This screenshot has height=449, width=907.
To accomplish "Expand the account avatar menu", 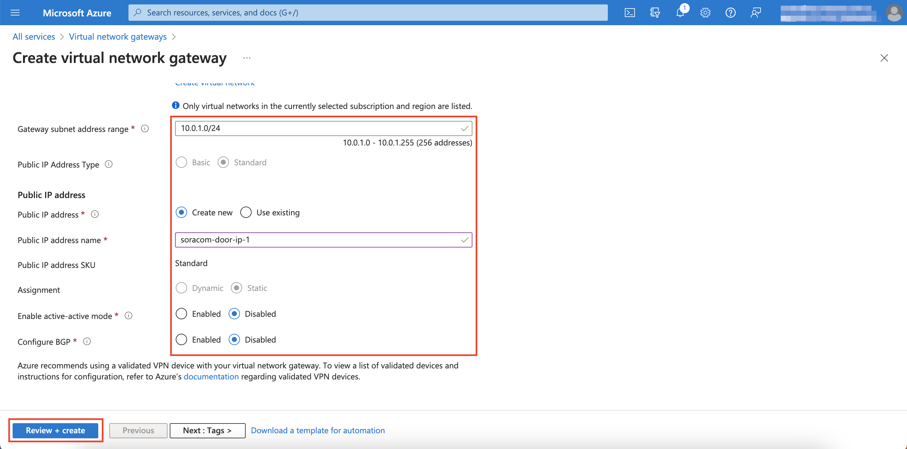I will pyautogui.click(x=894, y=12).
